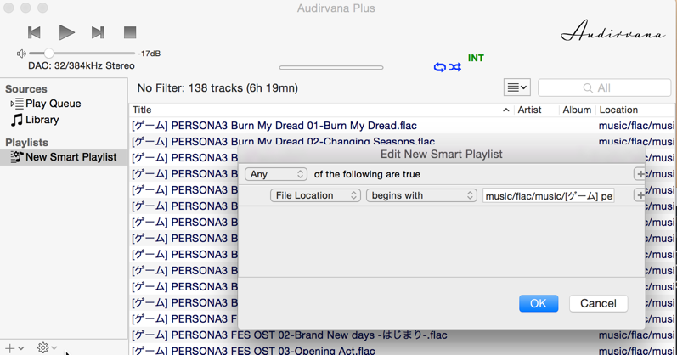Image resolution: width=677 pixels, height=355 pixels.
Task: Click the green INT indicator
Action: tap(476, 58)
